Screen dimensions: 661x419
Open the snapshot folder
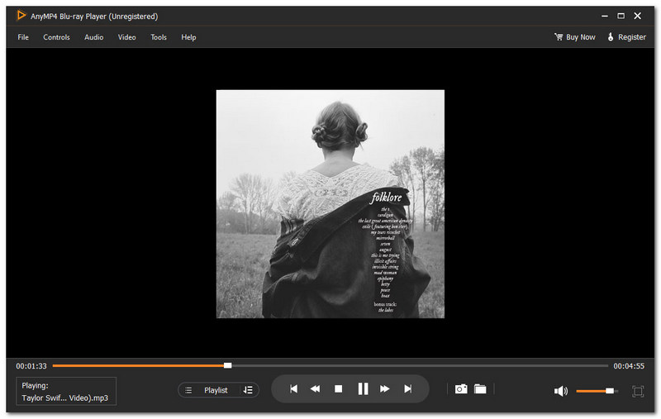[x=480, y=388]
